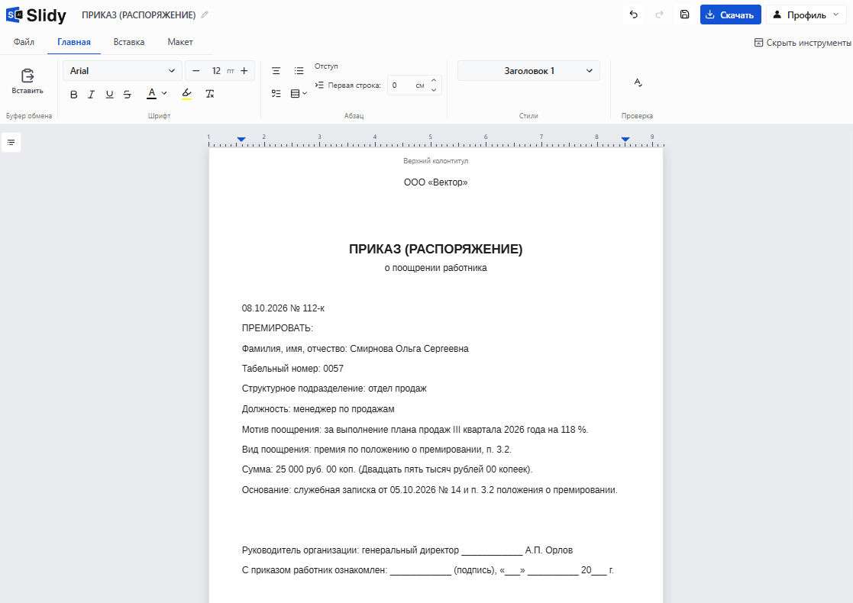Increase font size with the plus button

244,71
